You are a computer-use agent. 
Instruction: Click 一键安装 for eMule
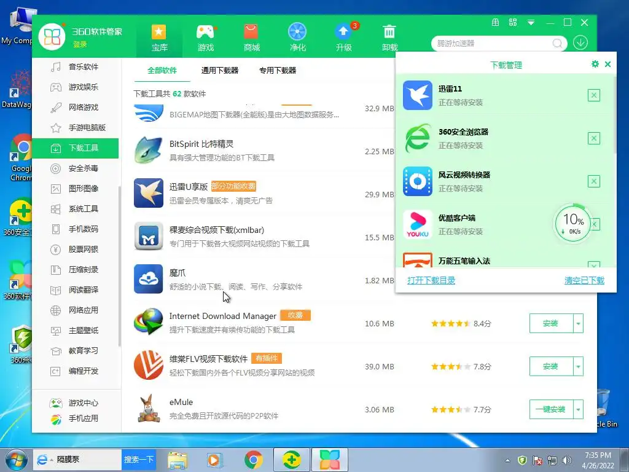click(551, 409)
